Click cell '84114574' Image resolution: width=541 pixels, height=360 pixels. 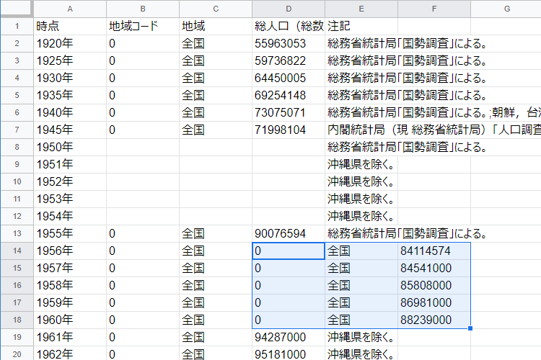[434, 251]
